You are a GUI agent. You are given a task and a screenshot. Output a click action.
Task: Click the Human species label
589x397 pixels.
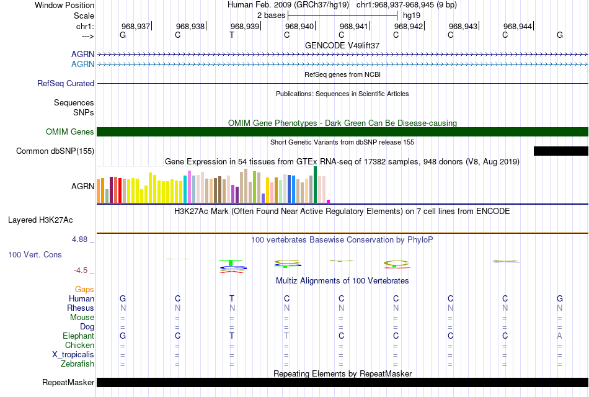coord(81,299)
